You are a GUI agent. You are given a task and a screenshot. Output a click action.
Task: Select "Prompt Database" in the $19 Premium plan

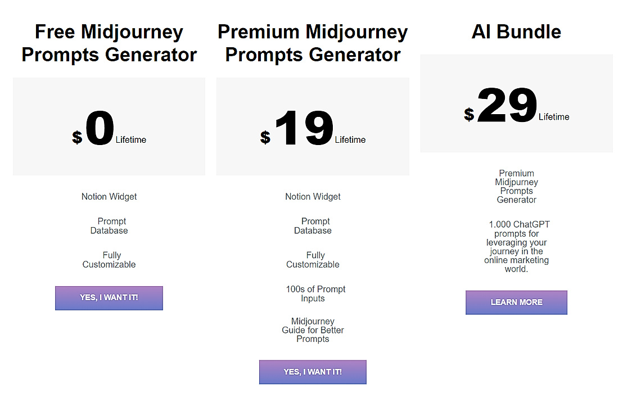[313, 226]
